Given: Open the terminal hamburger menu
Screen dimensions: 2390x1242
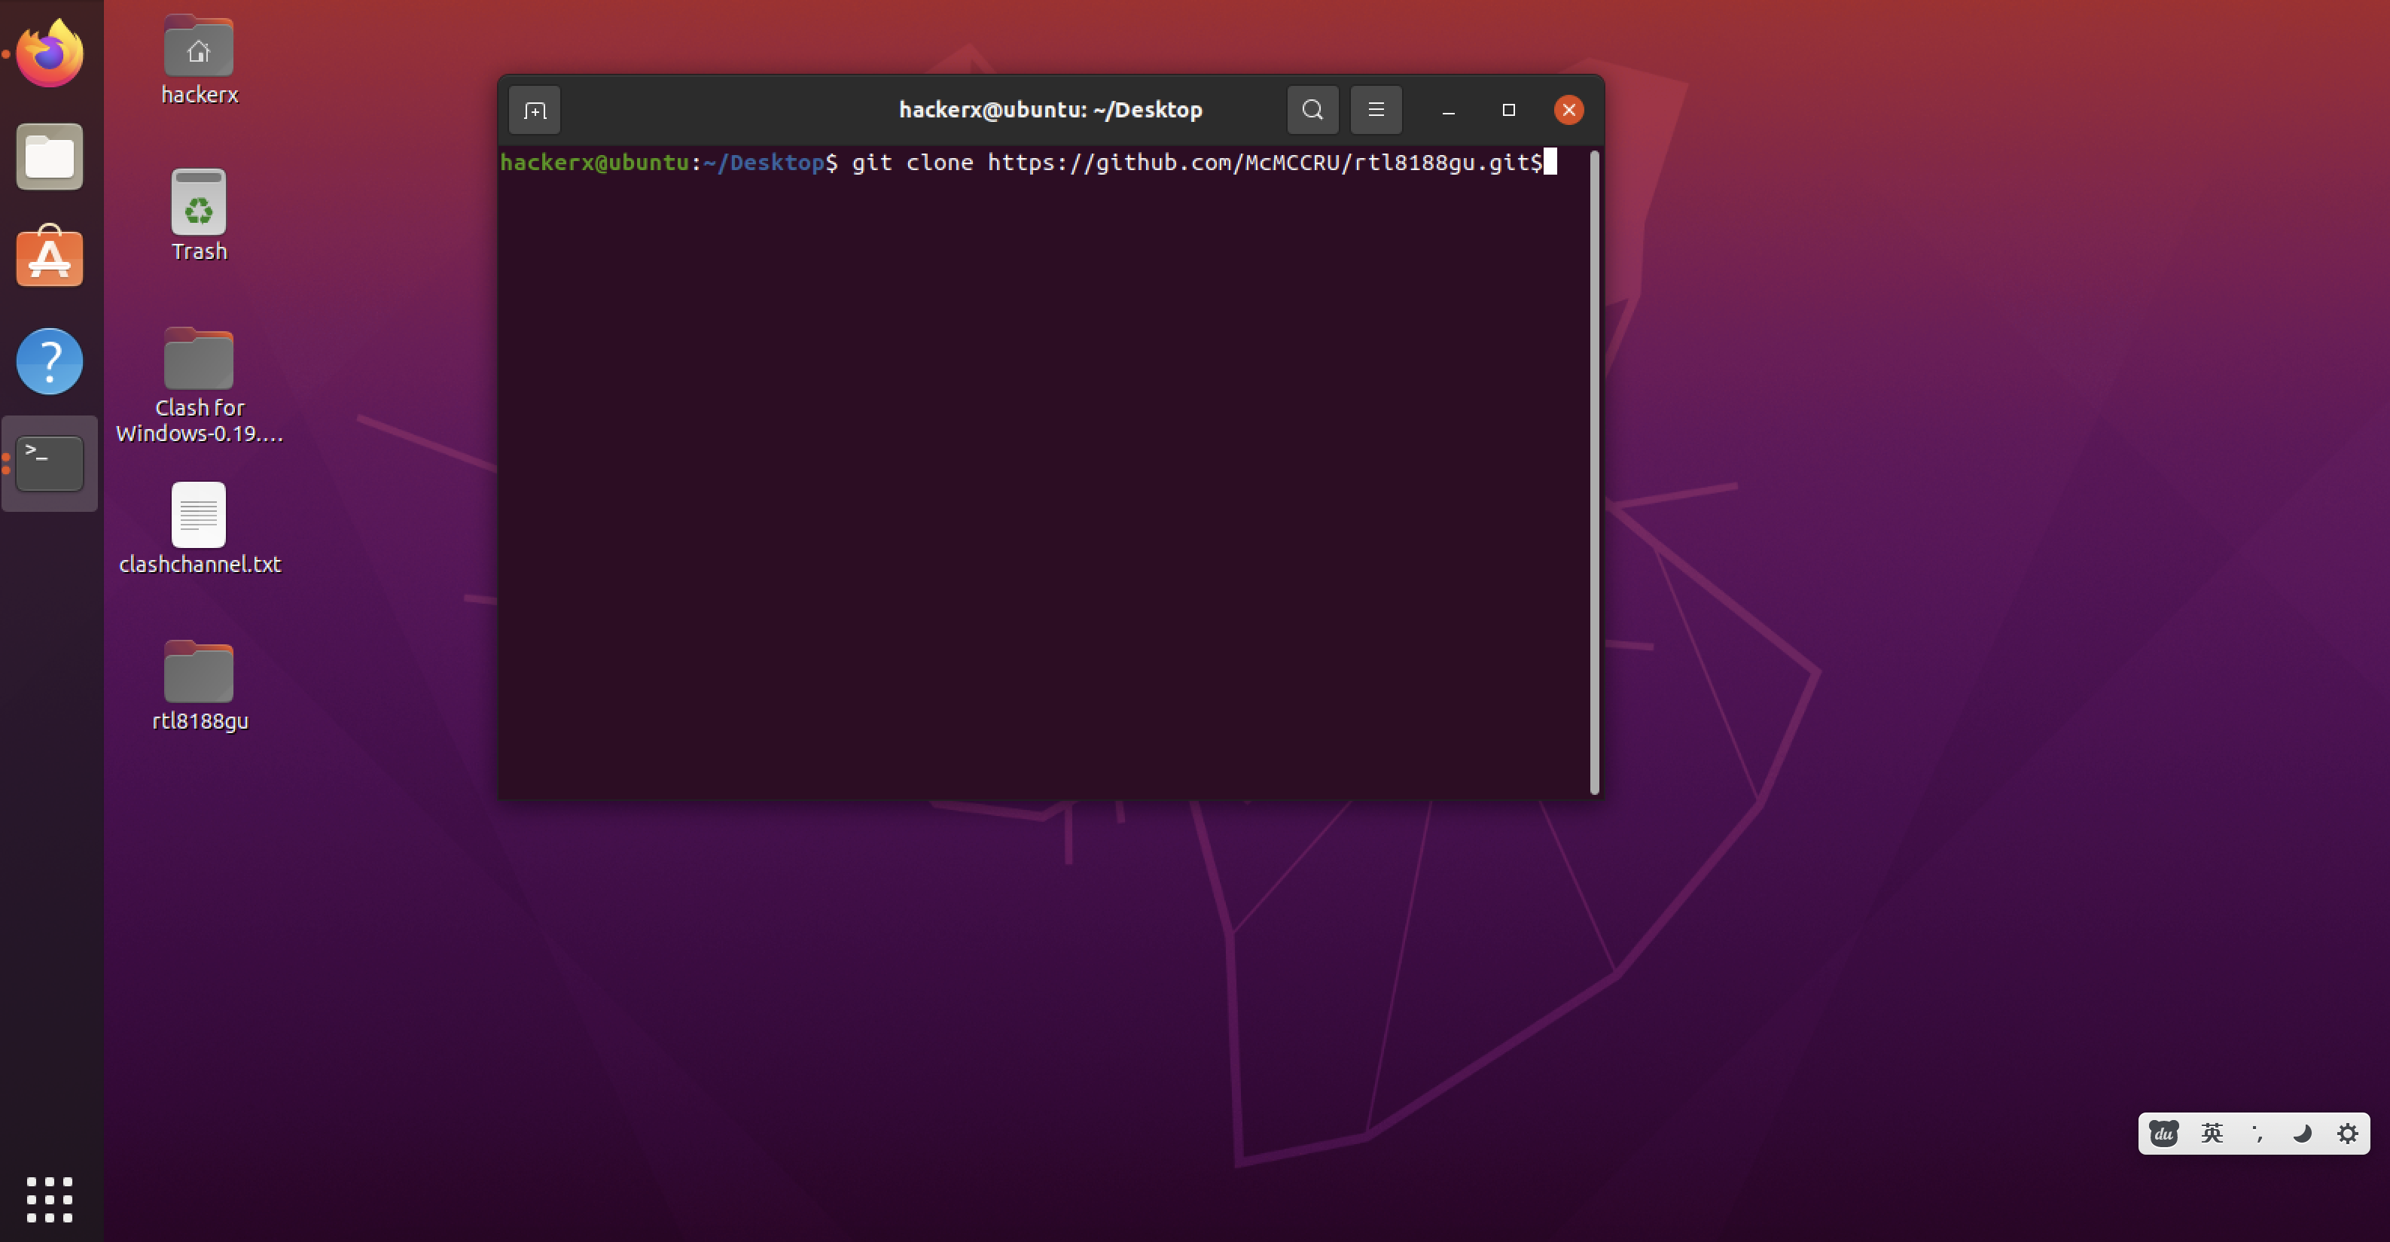Looking at the screenshot, I should 1375,108.
